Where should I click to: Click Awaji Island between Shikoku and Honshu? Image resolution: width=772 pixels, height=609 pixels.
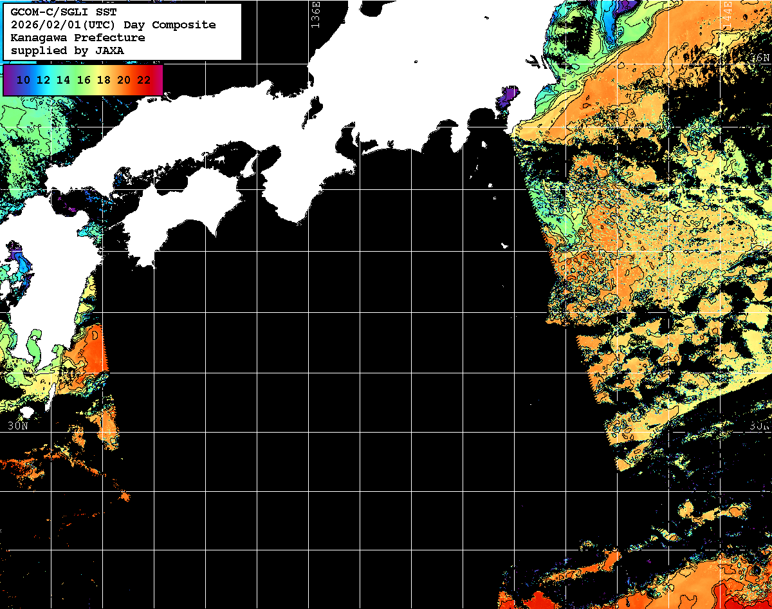click(x=248, y=166)
